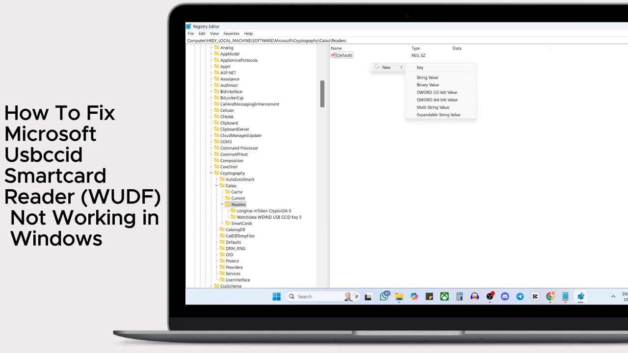Select the BitLockerCsp key
The height and width of the screenshot is (353, 628).
232,98
